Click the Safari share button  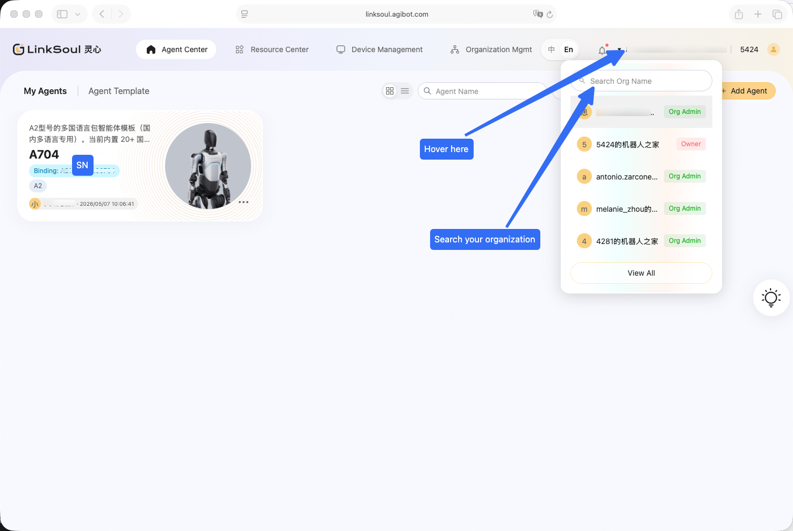[x=739, y=14]
